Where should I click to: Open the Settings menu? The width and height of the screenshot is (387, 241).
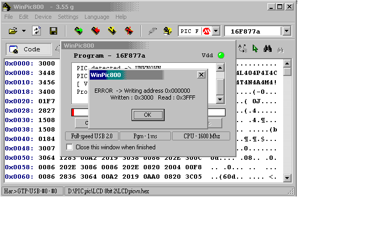tap(68, 17)
